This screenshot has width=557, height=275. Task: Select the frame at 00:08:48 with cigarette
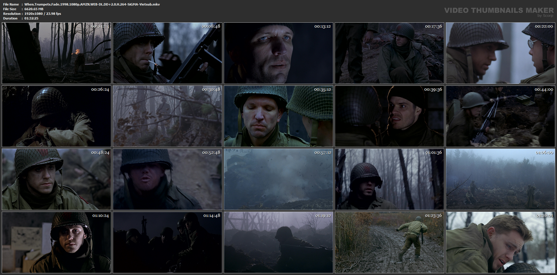point(167,53)
